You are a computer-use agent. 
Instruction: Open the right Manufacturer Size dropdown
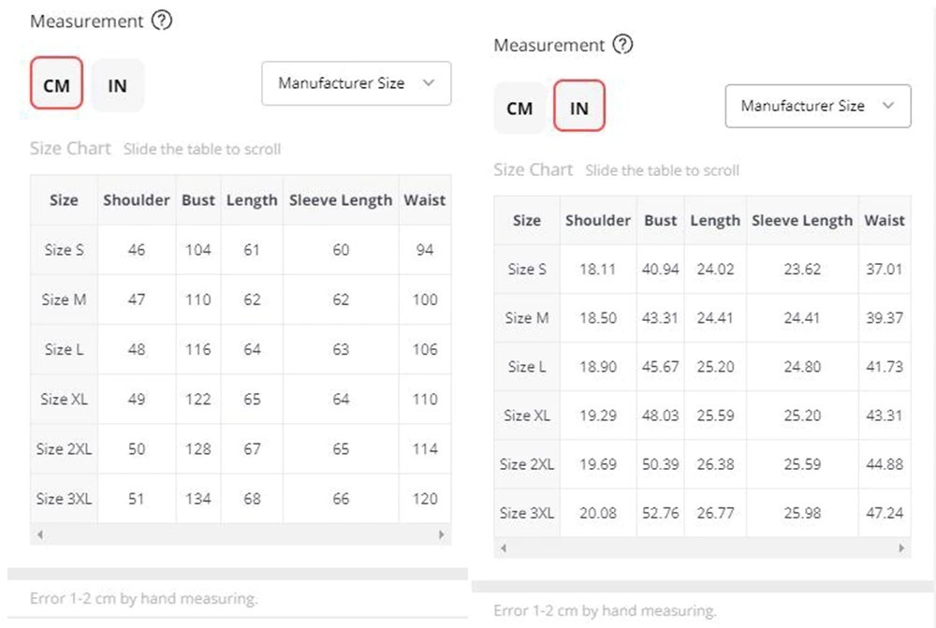[x=817, y=106]
